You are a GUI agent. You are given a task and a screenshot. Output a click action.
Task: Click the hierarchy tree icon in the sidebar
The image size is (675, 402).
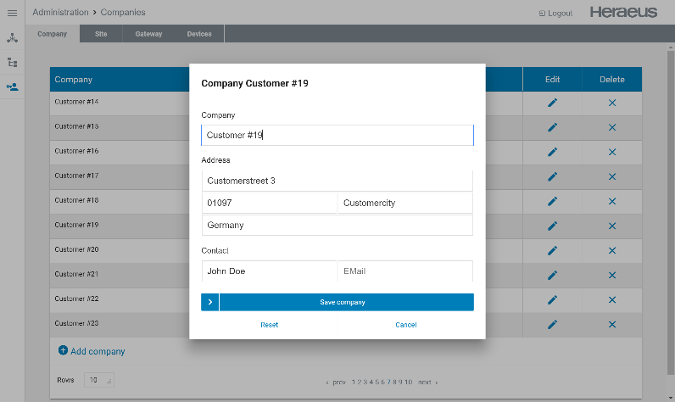pos(12,63)
